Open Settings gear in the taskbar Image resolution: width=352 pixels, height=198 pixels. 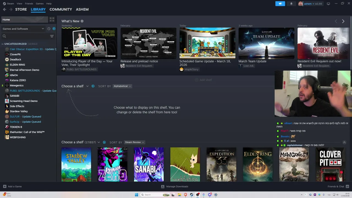point(216,195)
